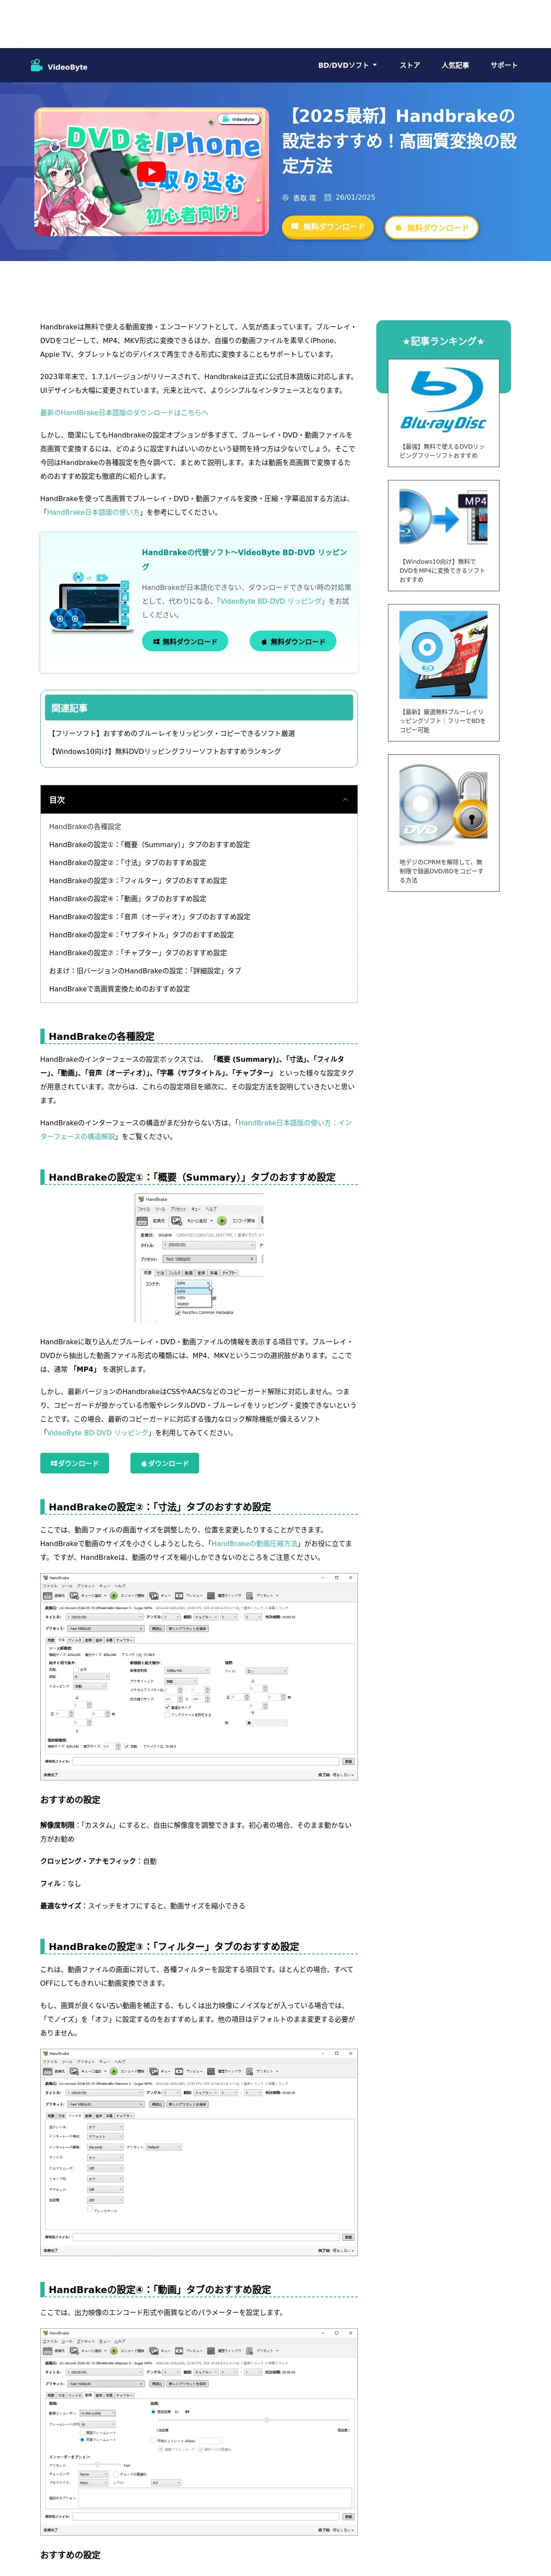Click VideoByte BD-DVD リッピング link in promo box

(271, 601)
